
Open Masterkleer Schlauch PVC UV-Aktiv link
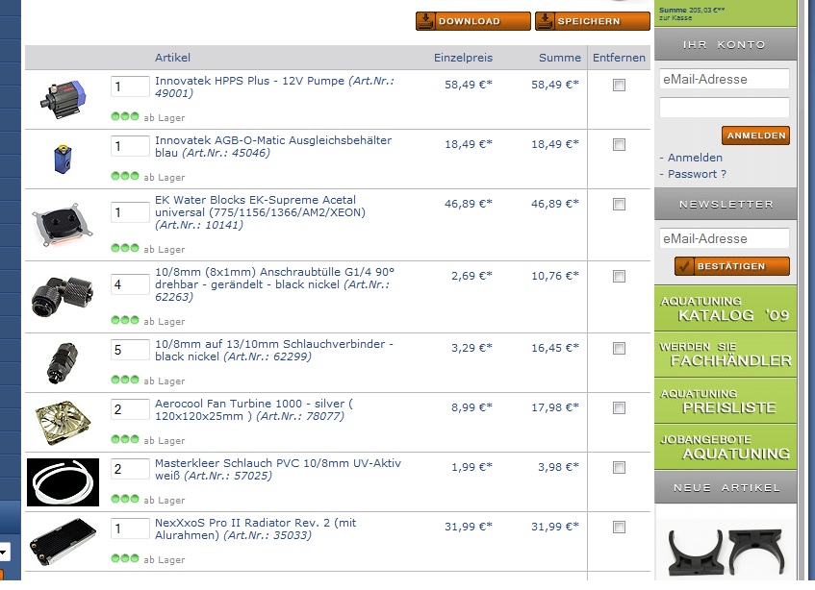point(278,470)
